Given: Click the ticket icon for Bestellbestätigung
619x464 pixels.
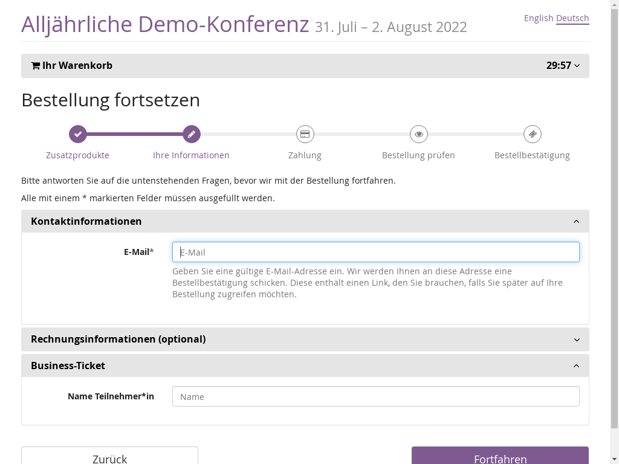Looking at the screenshot, I should click(532, 134).
